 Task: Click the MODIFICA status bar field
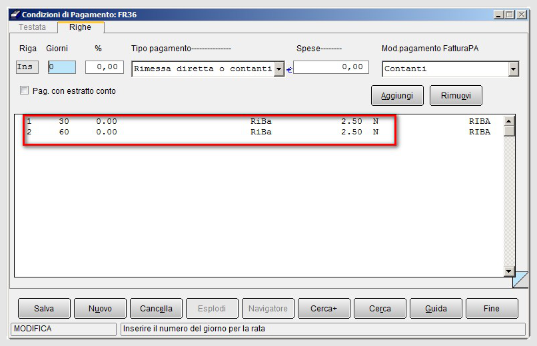tap(64, 329)
